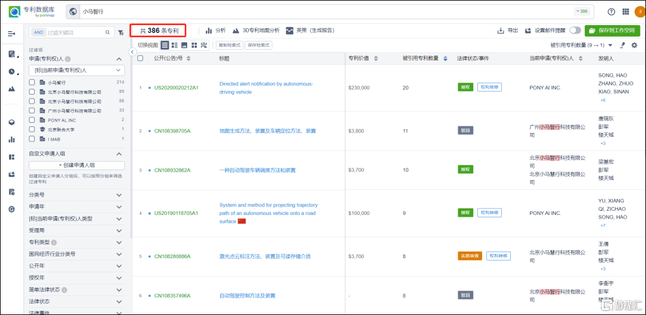
Task: Check the I MAB filter
Action: point(32,139)
